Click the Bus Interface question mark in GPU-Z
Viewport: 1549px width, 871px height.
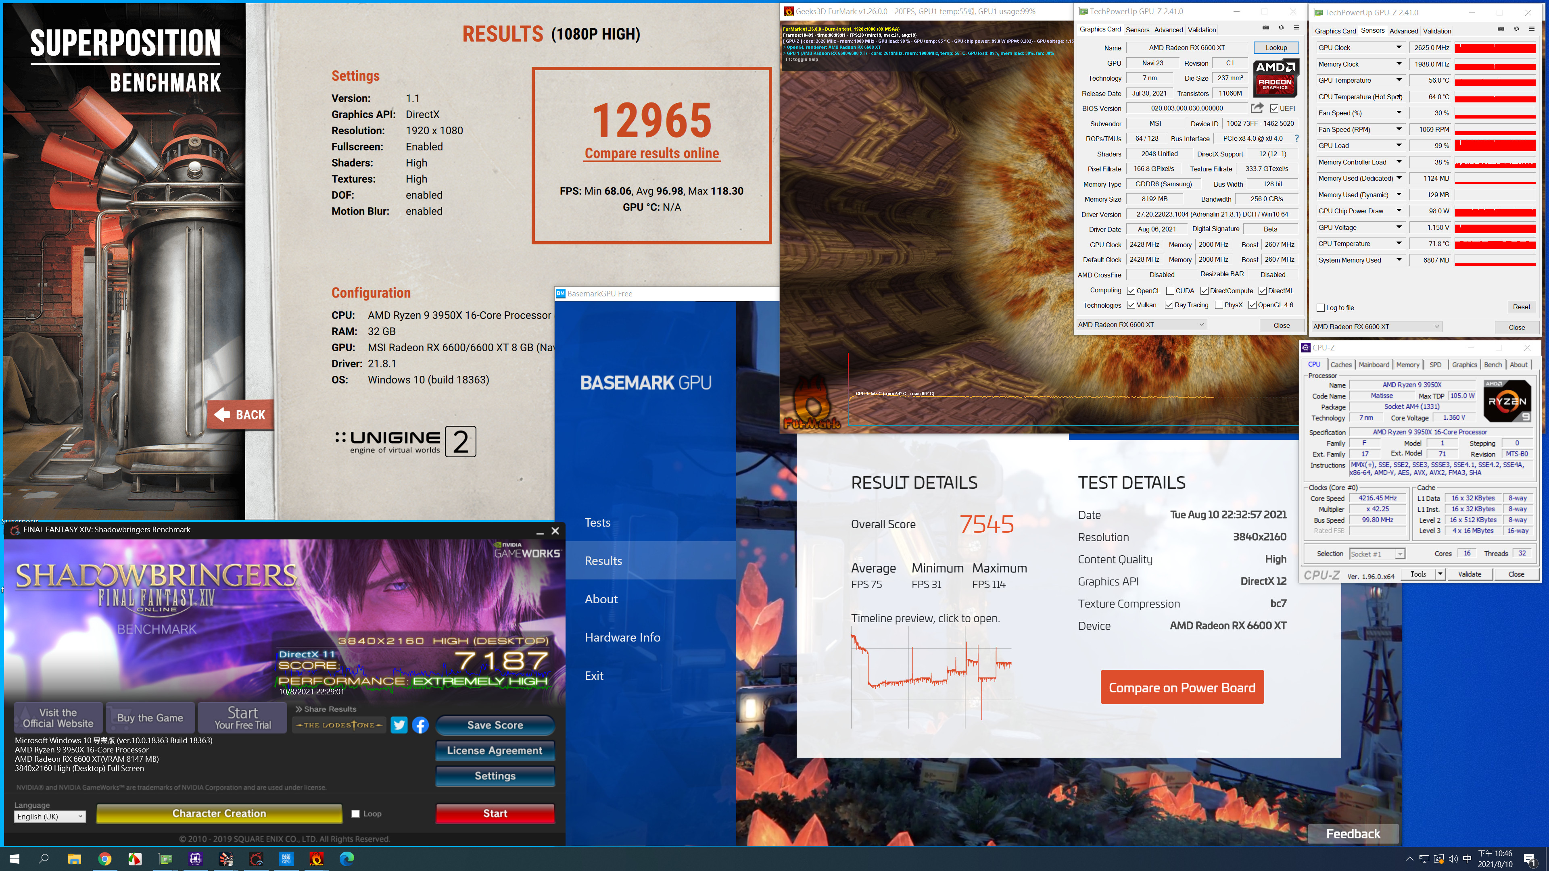click(x=1296, y=138)
